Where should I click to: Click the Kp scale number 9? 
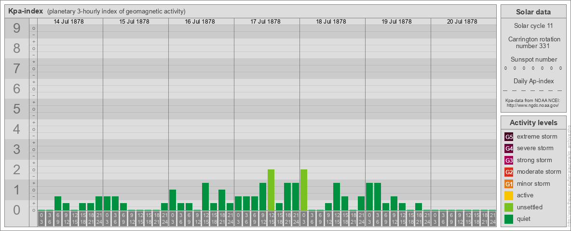(17, 28)
